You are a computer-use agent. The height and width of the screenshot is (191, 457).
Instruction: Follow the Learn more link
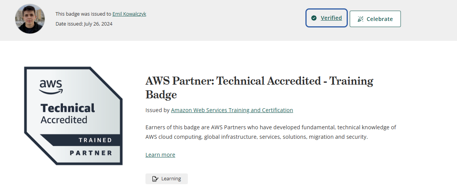pos(160,155)
